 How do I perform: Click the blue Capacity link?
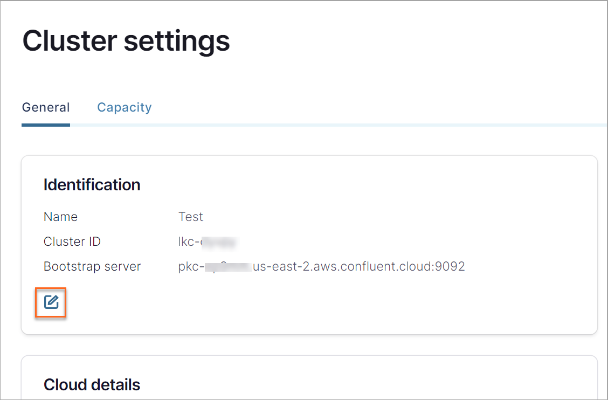(124, 107)
